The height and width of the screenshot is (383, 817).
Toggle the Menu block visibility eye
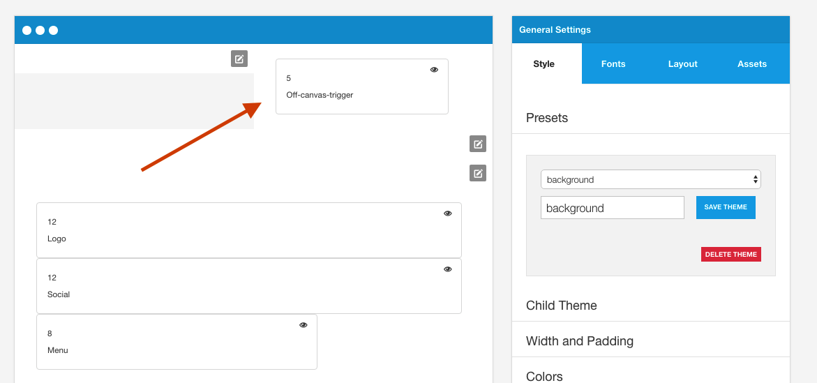coord(303,325)
